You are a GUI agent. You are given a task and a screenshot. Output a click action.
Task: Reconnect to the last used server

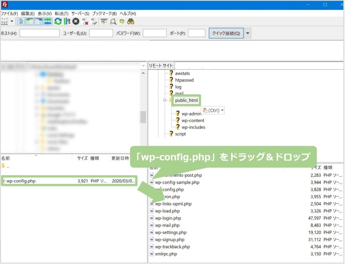[x=94, y=21]
